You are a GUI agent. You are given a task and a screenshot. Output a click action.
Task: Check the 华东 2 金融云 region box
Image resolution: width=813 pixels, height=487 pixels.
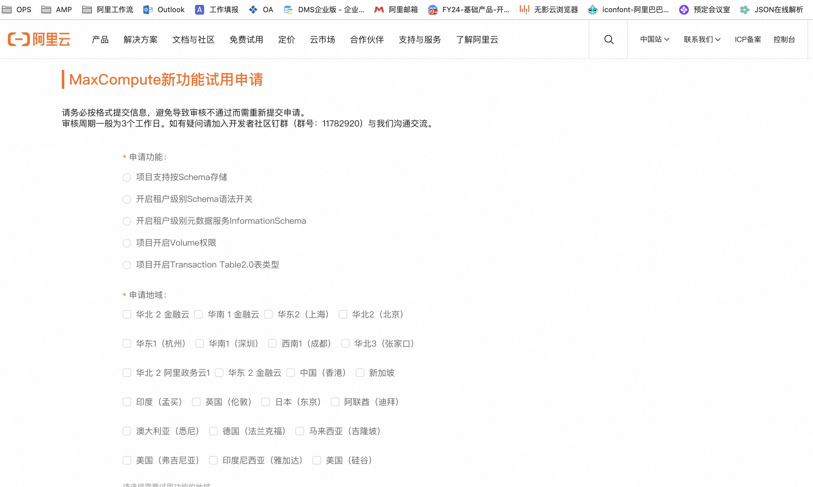pos(219,373)
